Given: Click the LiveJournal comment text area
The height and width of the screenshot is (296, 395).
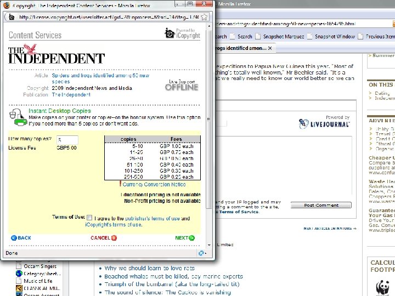Looking at the screenshot, I should pos(284,167).
